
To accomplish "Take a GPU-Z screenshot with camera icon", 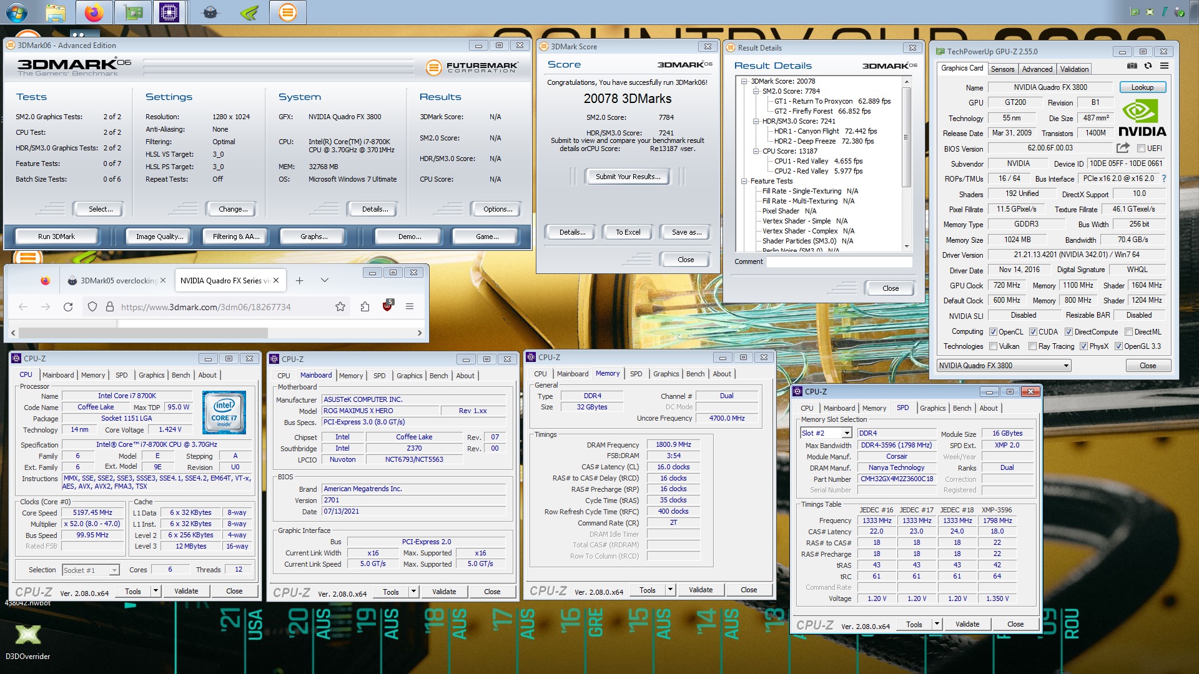I will click(x=1132, y=66).
